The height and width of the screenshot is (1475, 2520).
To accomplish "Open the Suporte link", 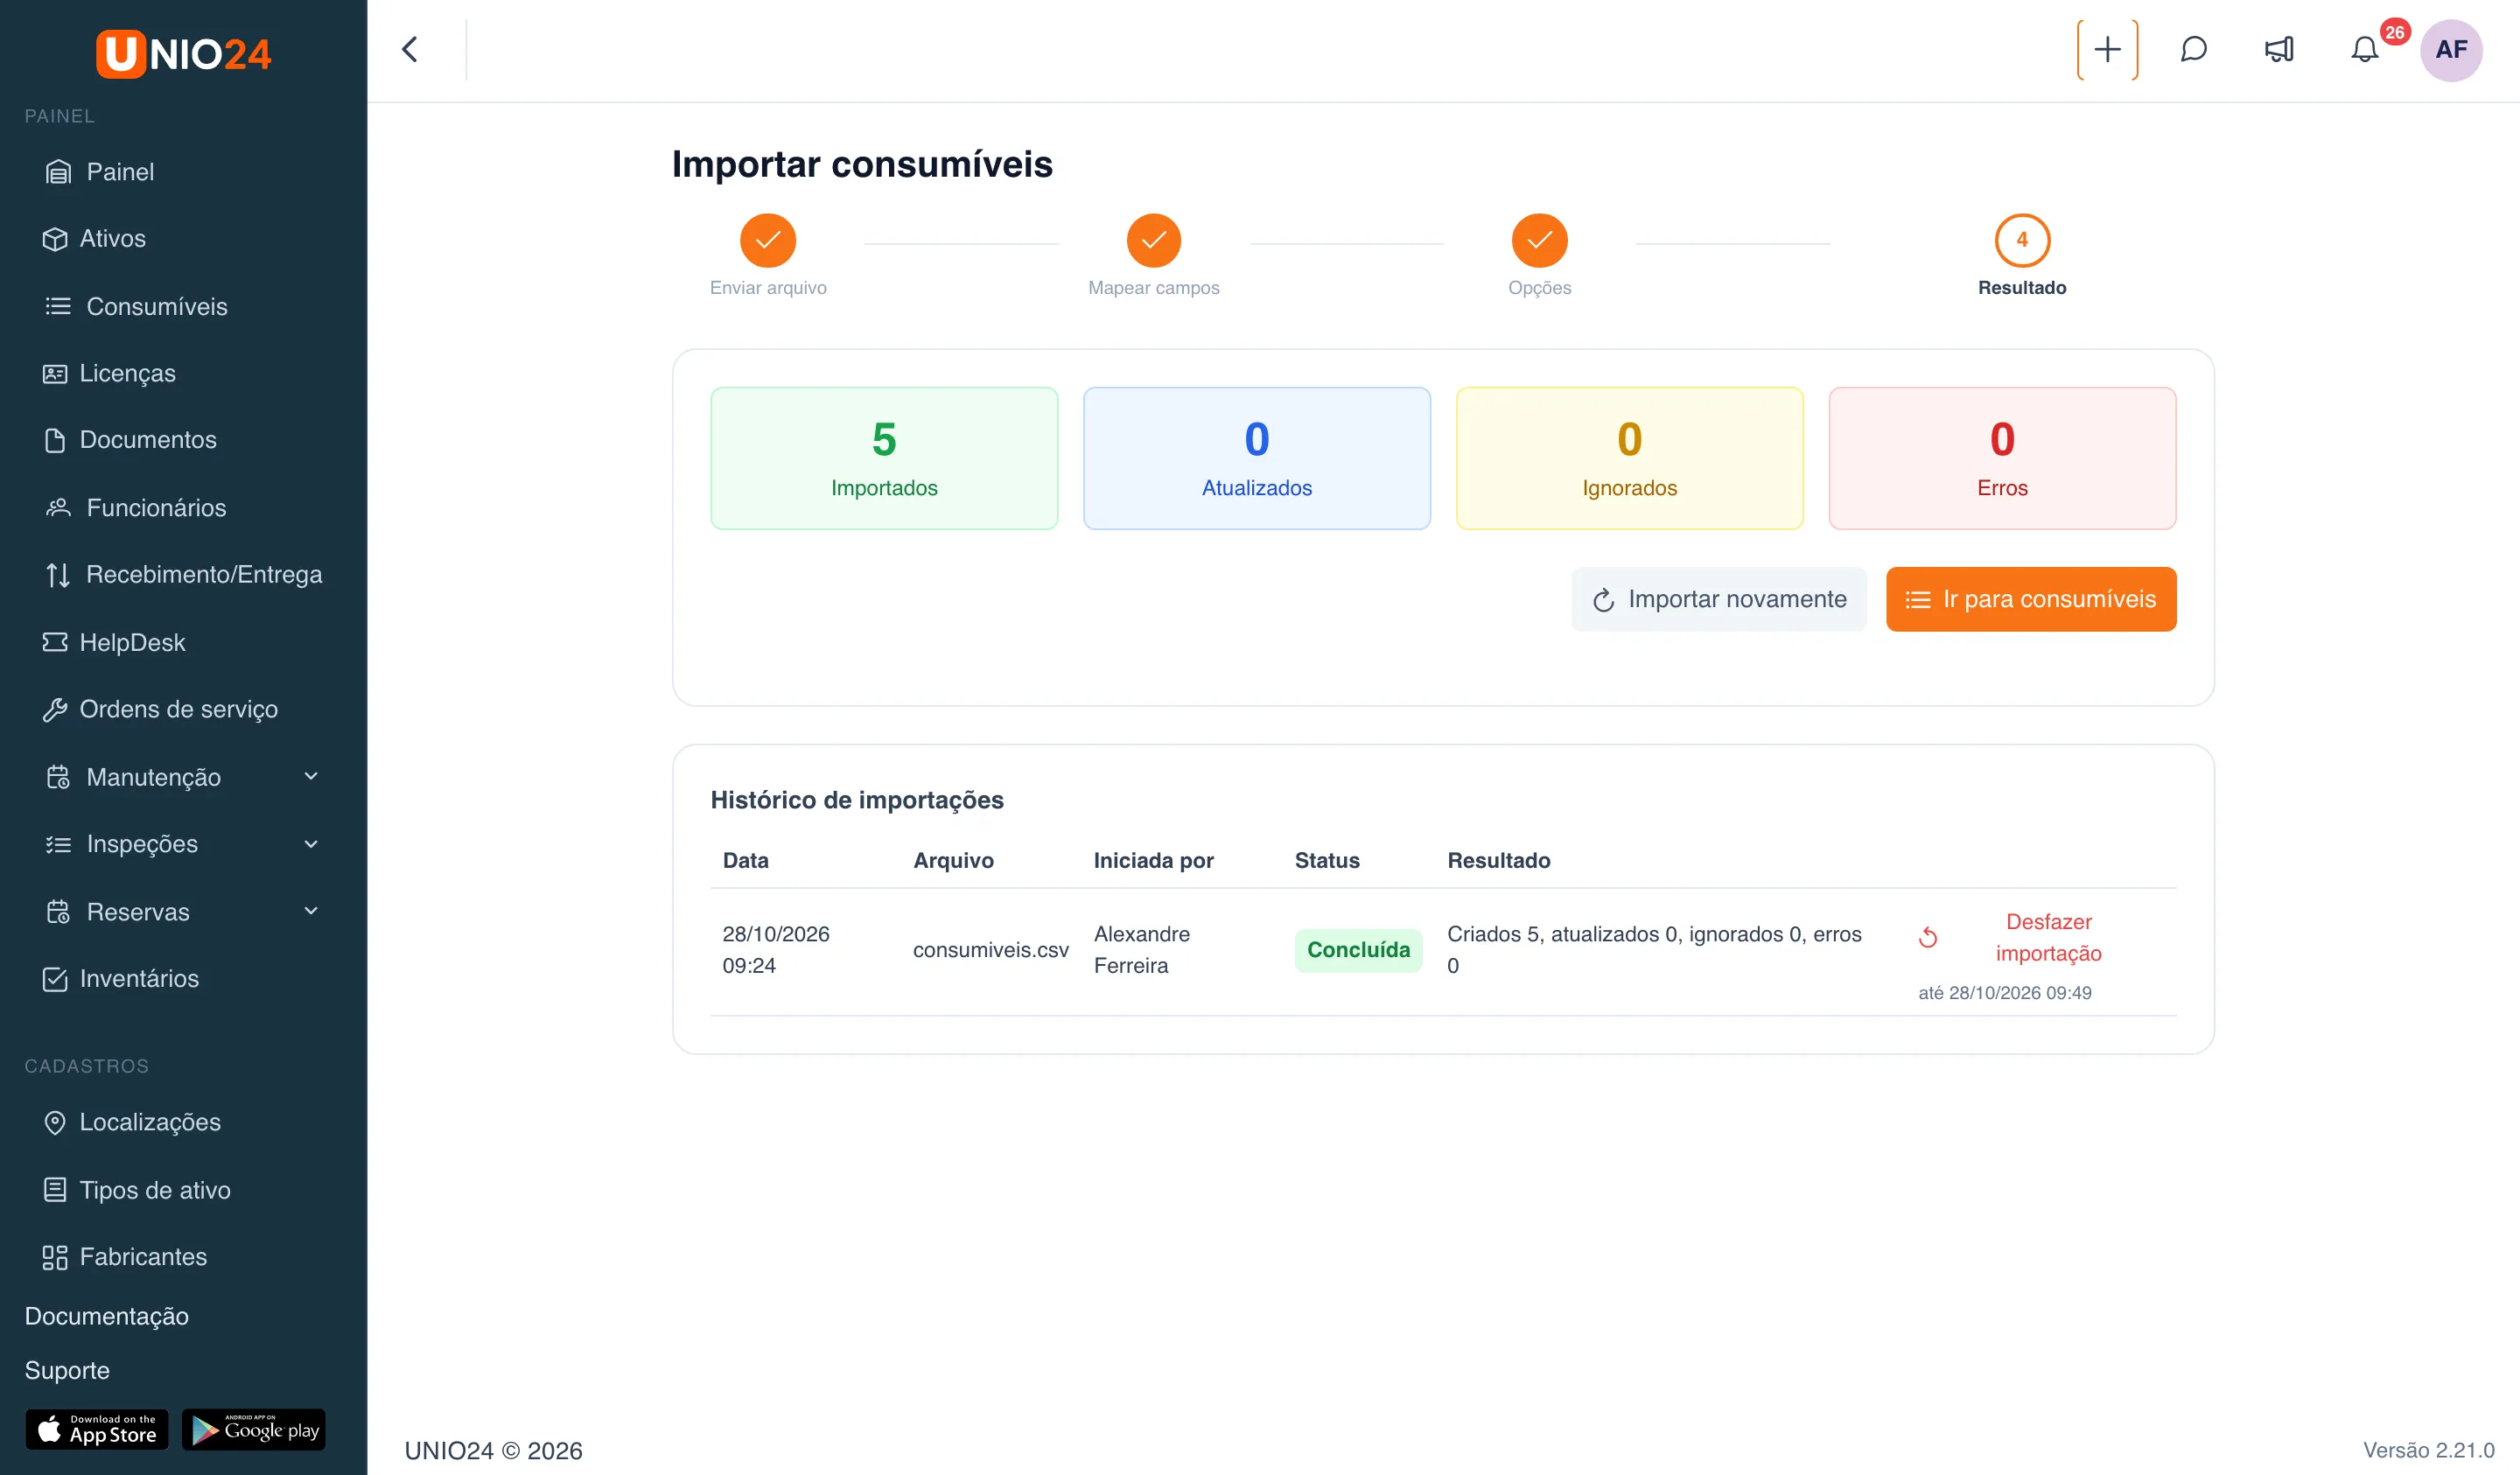I will (67, 1370).
